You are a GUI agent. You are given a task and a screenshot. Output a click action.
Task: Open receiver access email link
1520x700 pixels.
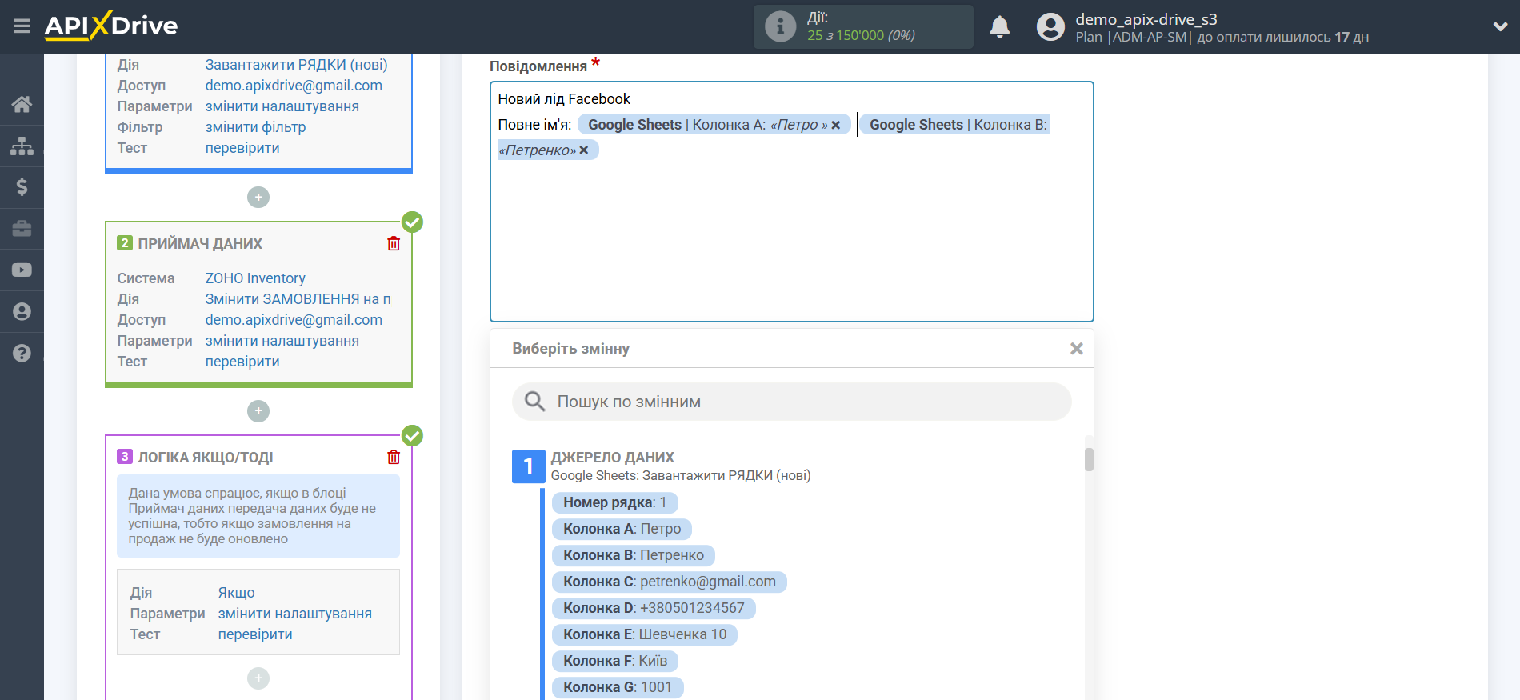294,320
